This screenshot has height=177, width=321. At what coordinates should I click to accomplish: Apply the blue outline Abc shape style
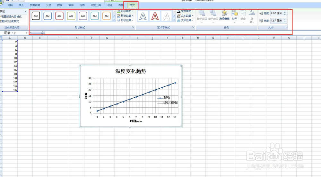pos(48,16)
